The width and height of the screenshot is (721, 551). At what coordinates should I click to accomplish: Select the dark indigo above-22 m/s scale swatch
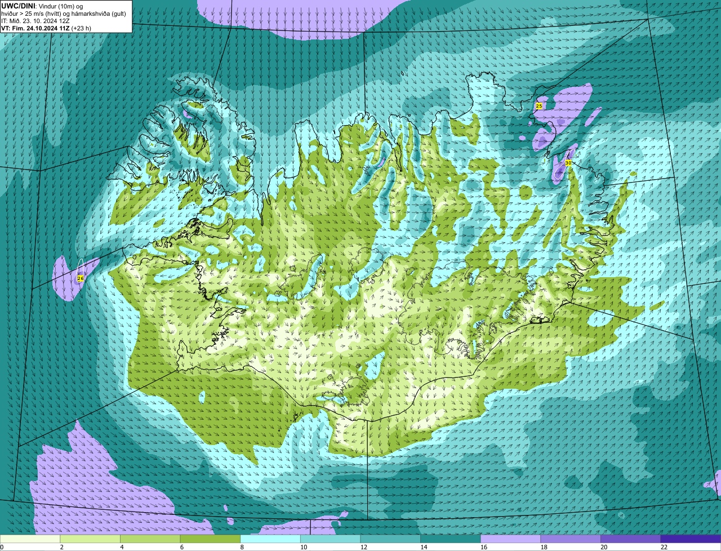(691, 539)
